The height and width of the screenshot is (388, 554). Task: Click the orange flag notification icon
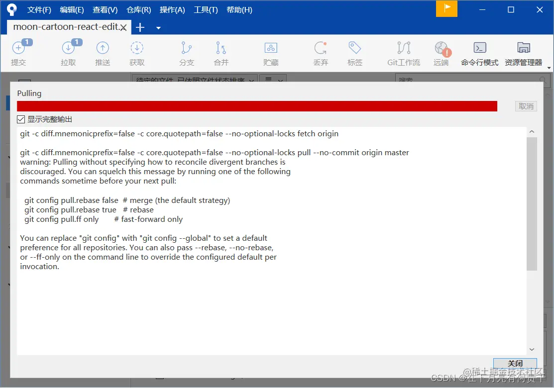(x=446, y=8)
